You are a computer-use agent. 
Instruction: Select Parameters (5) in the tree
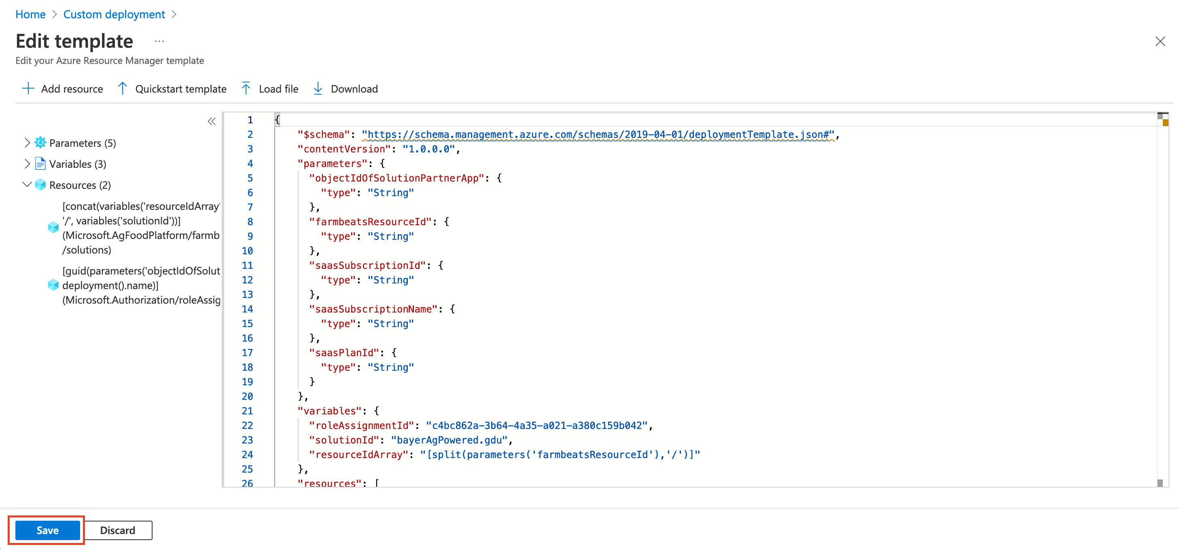tap(83, 143)
